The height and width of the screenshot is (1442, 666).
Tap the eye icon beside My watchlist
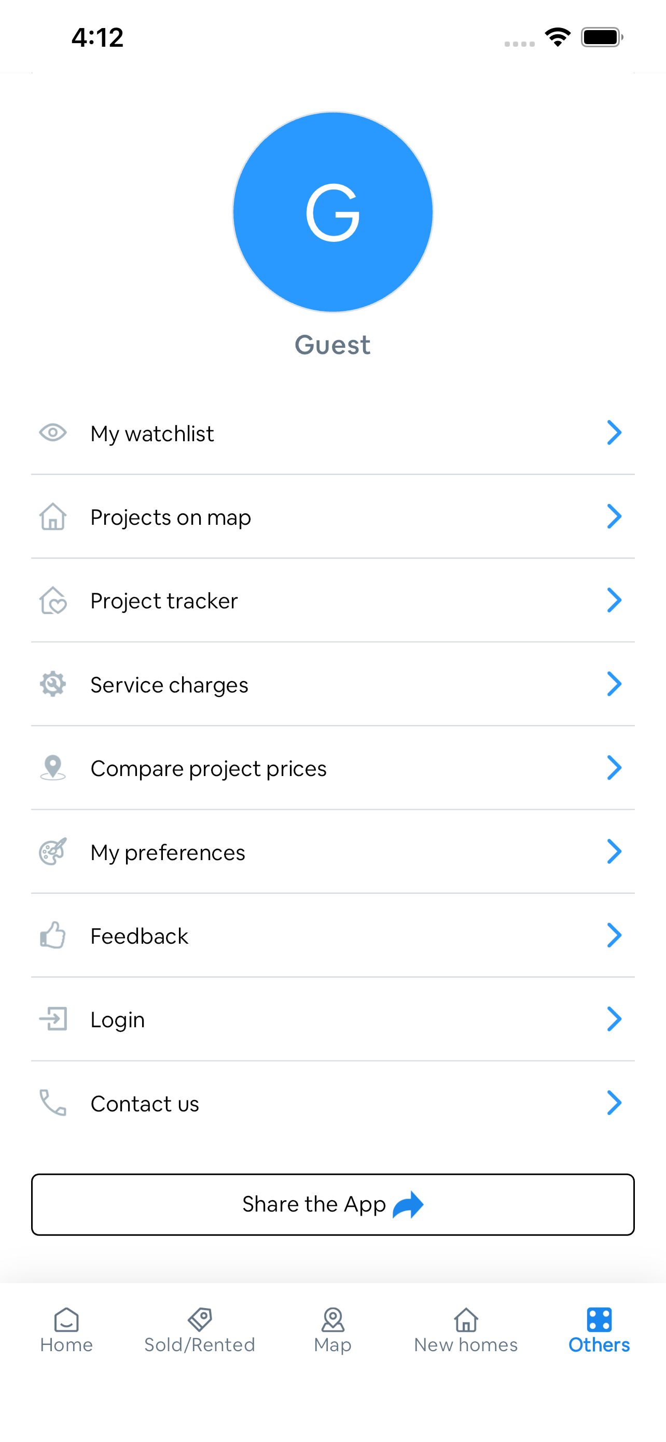(x=52, y=433)
